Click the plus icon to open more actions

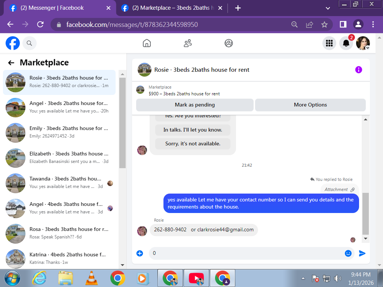140,253
